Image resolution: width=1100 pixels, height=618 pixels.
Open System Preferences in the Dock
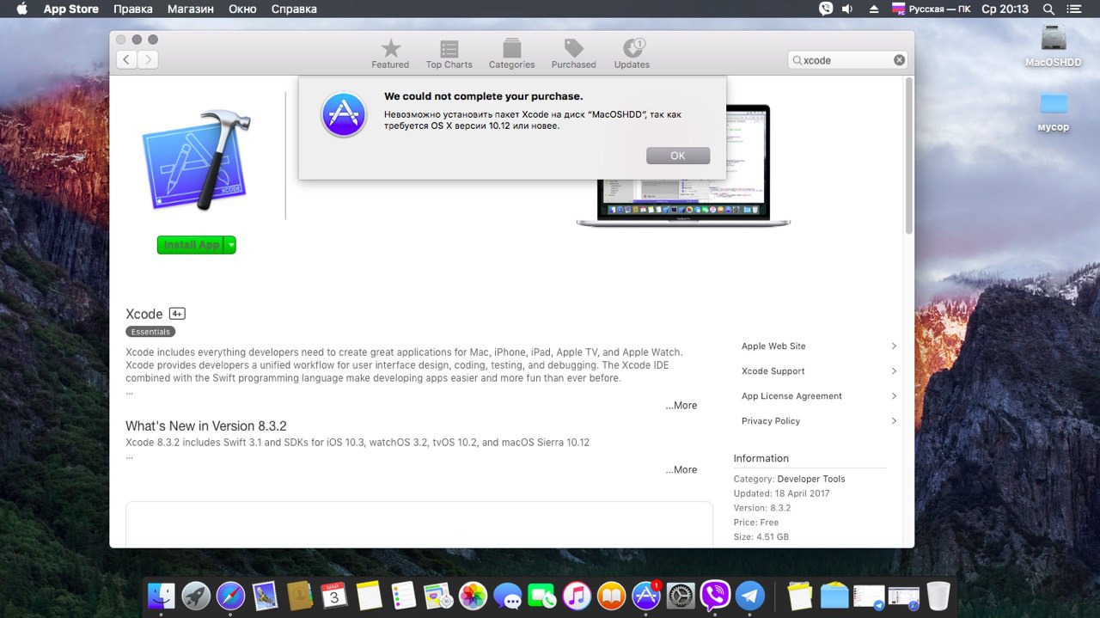[681, 596]
